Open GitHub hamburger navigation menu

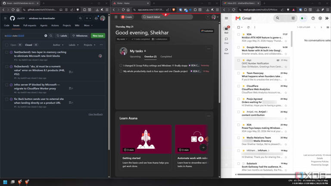5,19
